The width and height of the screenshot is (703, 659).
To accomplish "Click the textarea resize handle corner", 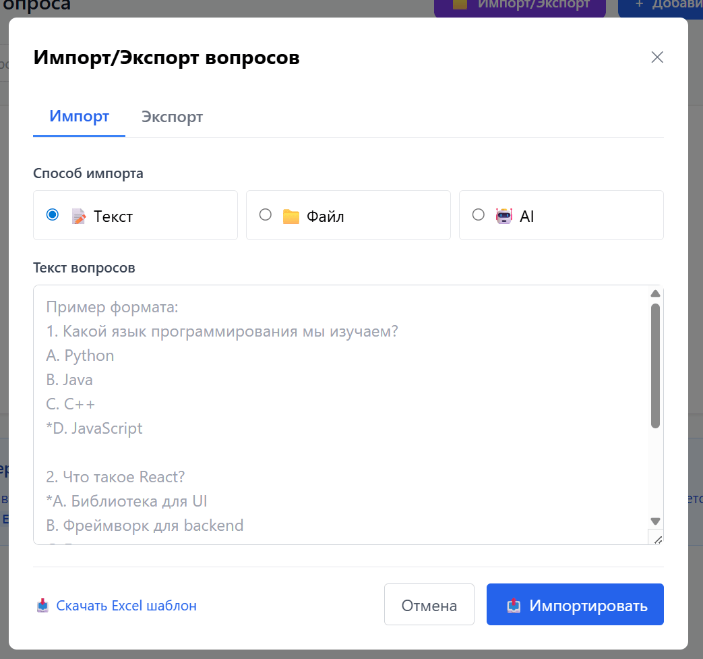I will coord(657,538).
